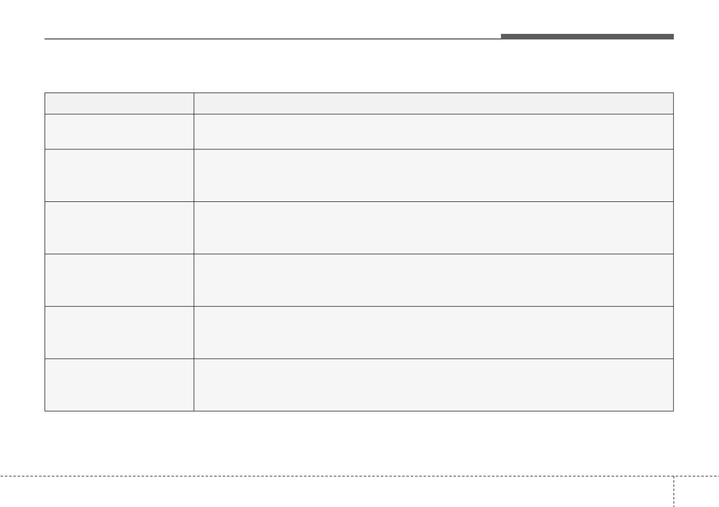Select the wide cell in the fourth body row
The image size is (719, 507).
click(434, 280)
